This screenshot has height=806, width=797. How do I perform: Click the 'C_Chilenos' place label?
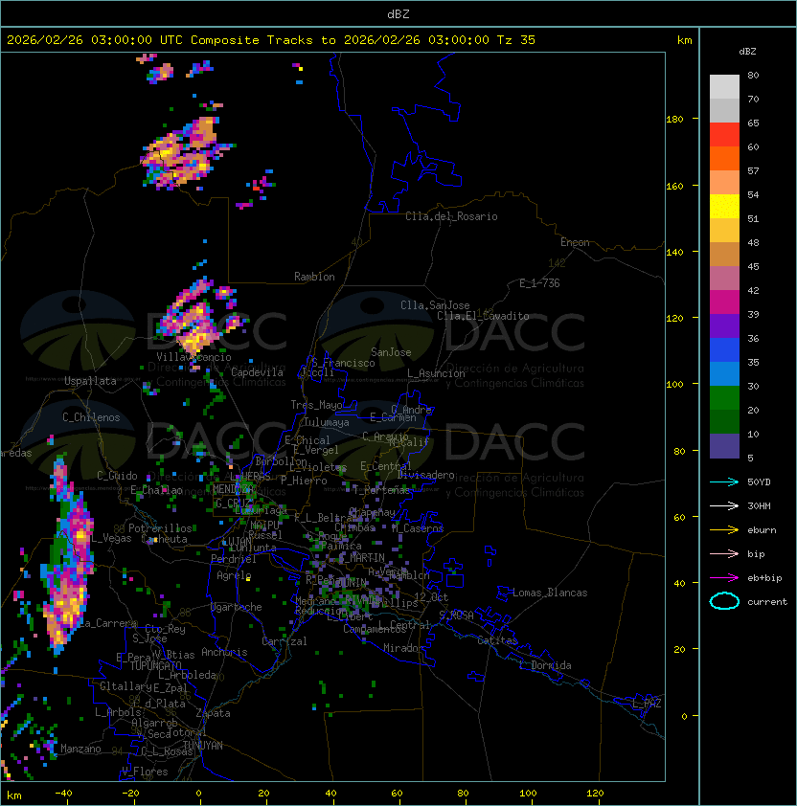click(x=91, y=417)
